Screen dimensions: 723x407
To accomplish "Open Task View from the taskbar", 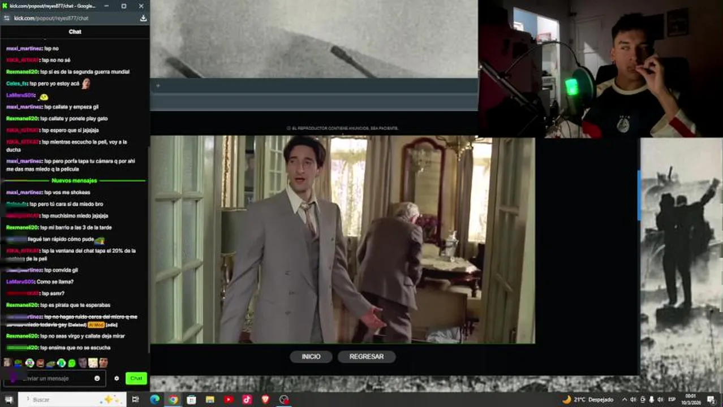I will 135,400.
